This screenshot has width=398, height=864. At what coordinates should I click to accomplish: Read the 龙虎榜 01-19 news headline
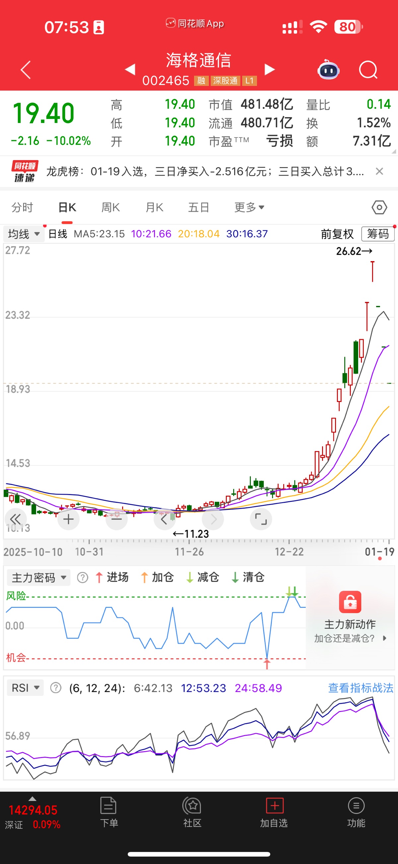coord(205,171)
